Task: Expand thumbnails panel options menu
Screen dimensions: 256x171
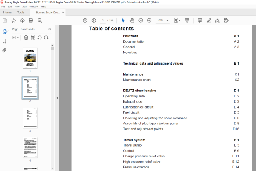Action: coord(15,38)
